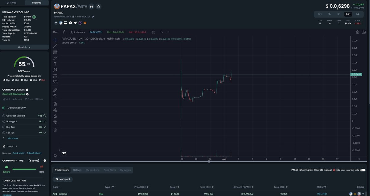Open the Twitter link icon
This screenshot has width=370, height=196.
[x=76, y=23]
